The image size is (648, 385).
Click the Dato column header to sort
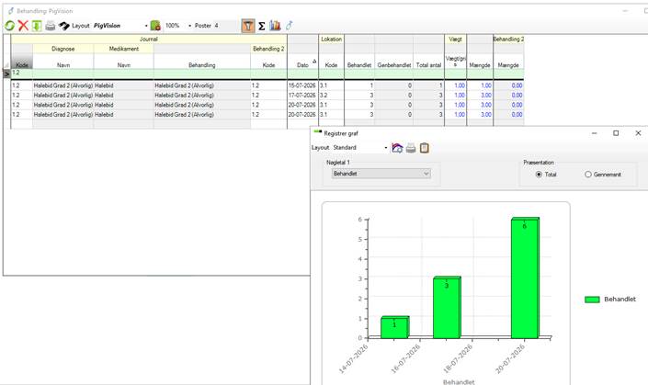point(302,65)
